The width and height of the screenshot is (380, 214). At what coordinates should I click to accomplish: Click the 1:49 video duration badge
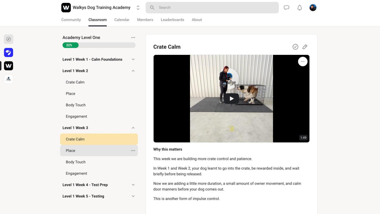(303, 138)
